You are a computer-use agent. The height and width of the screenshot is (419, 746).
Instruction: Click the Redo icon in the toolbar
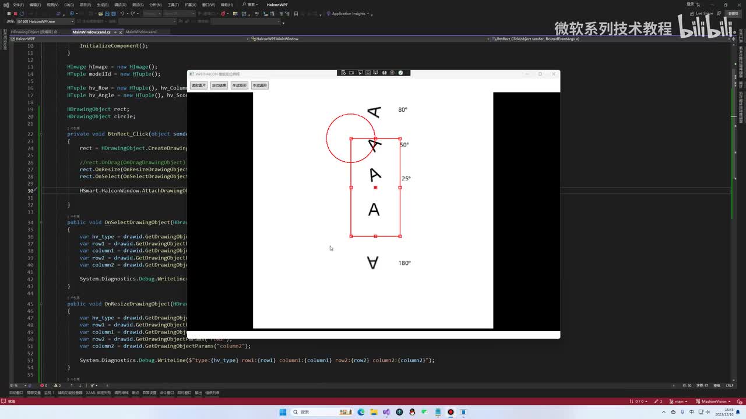pos(133,13)
